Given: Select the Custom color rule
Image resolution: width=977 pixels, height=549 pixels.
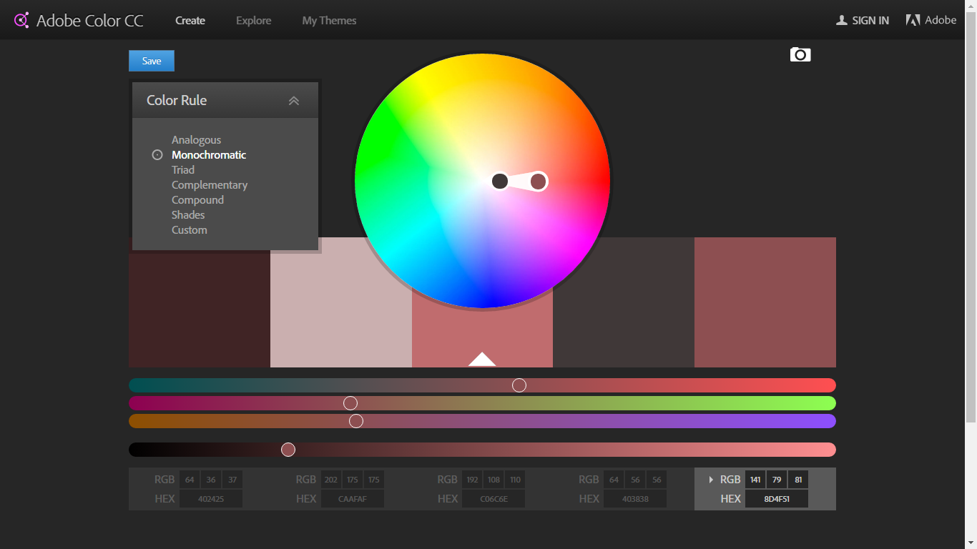Looking at the screenshot, I should tap(190, 230).
